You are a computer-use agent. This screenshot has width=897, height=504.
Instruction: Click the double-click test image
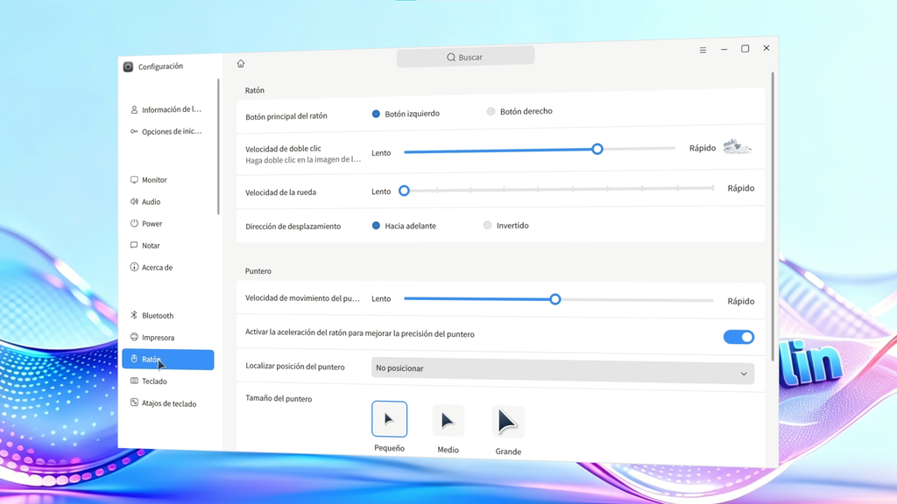point(737,147)
